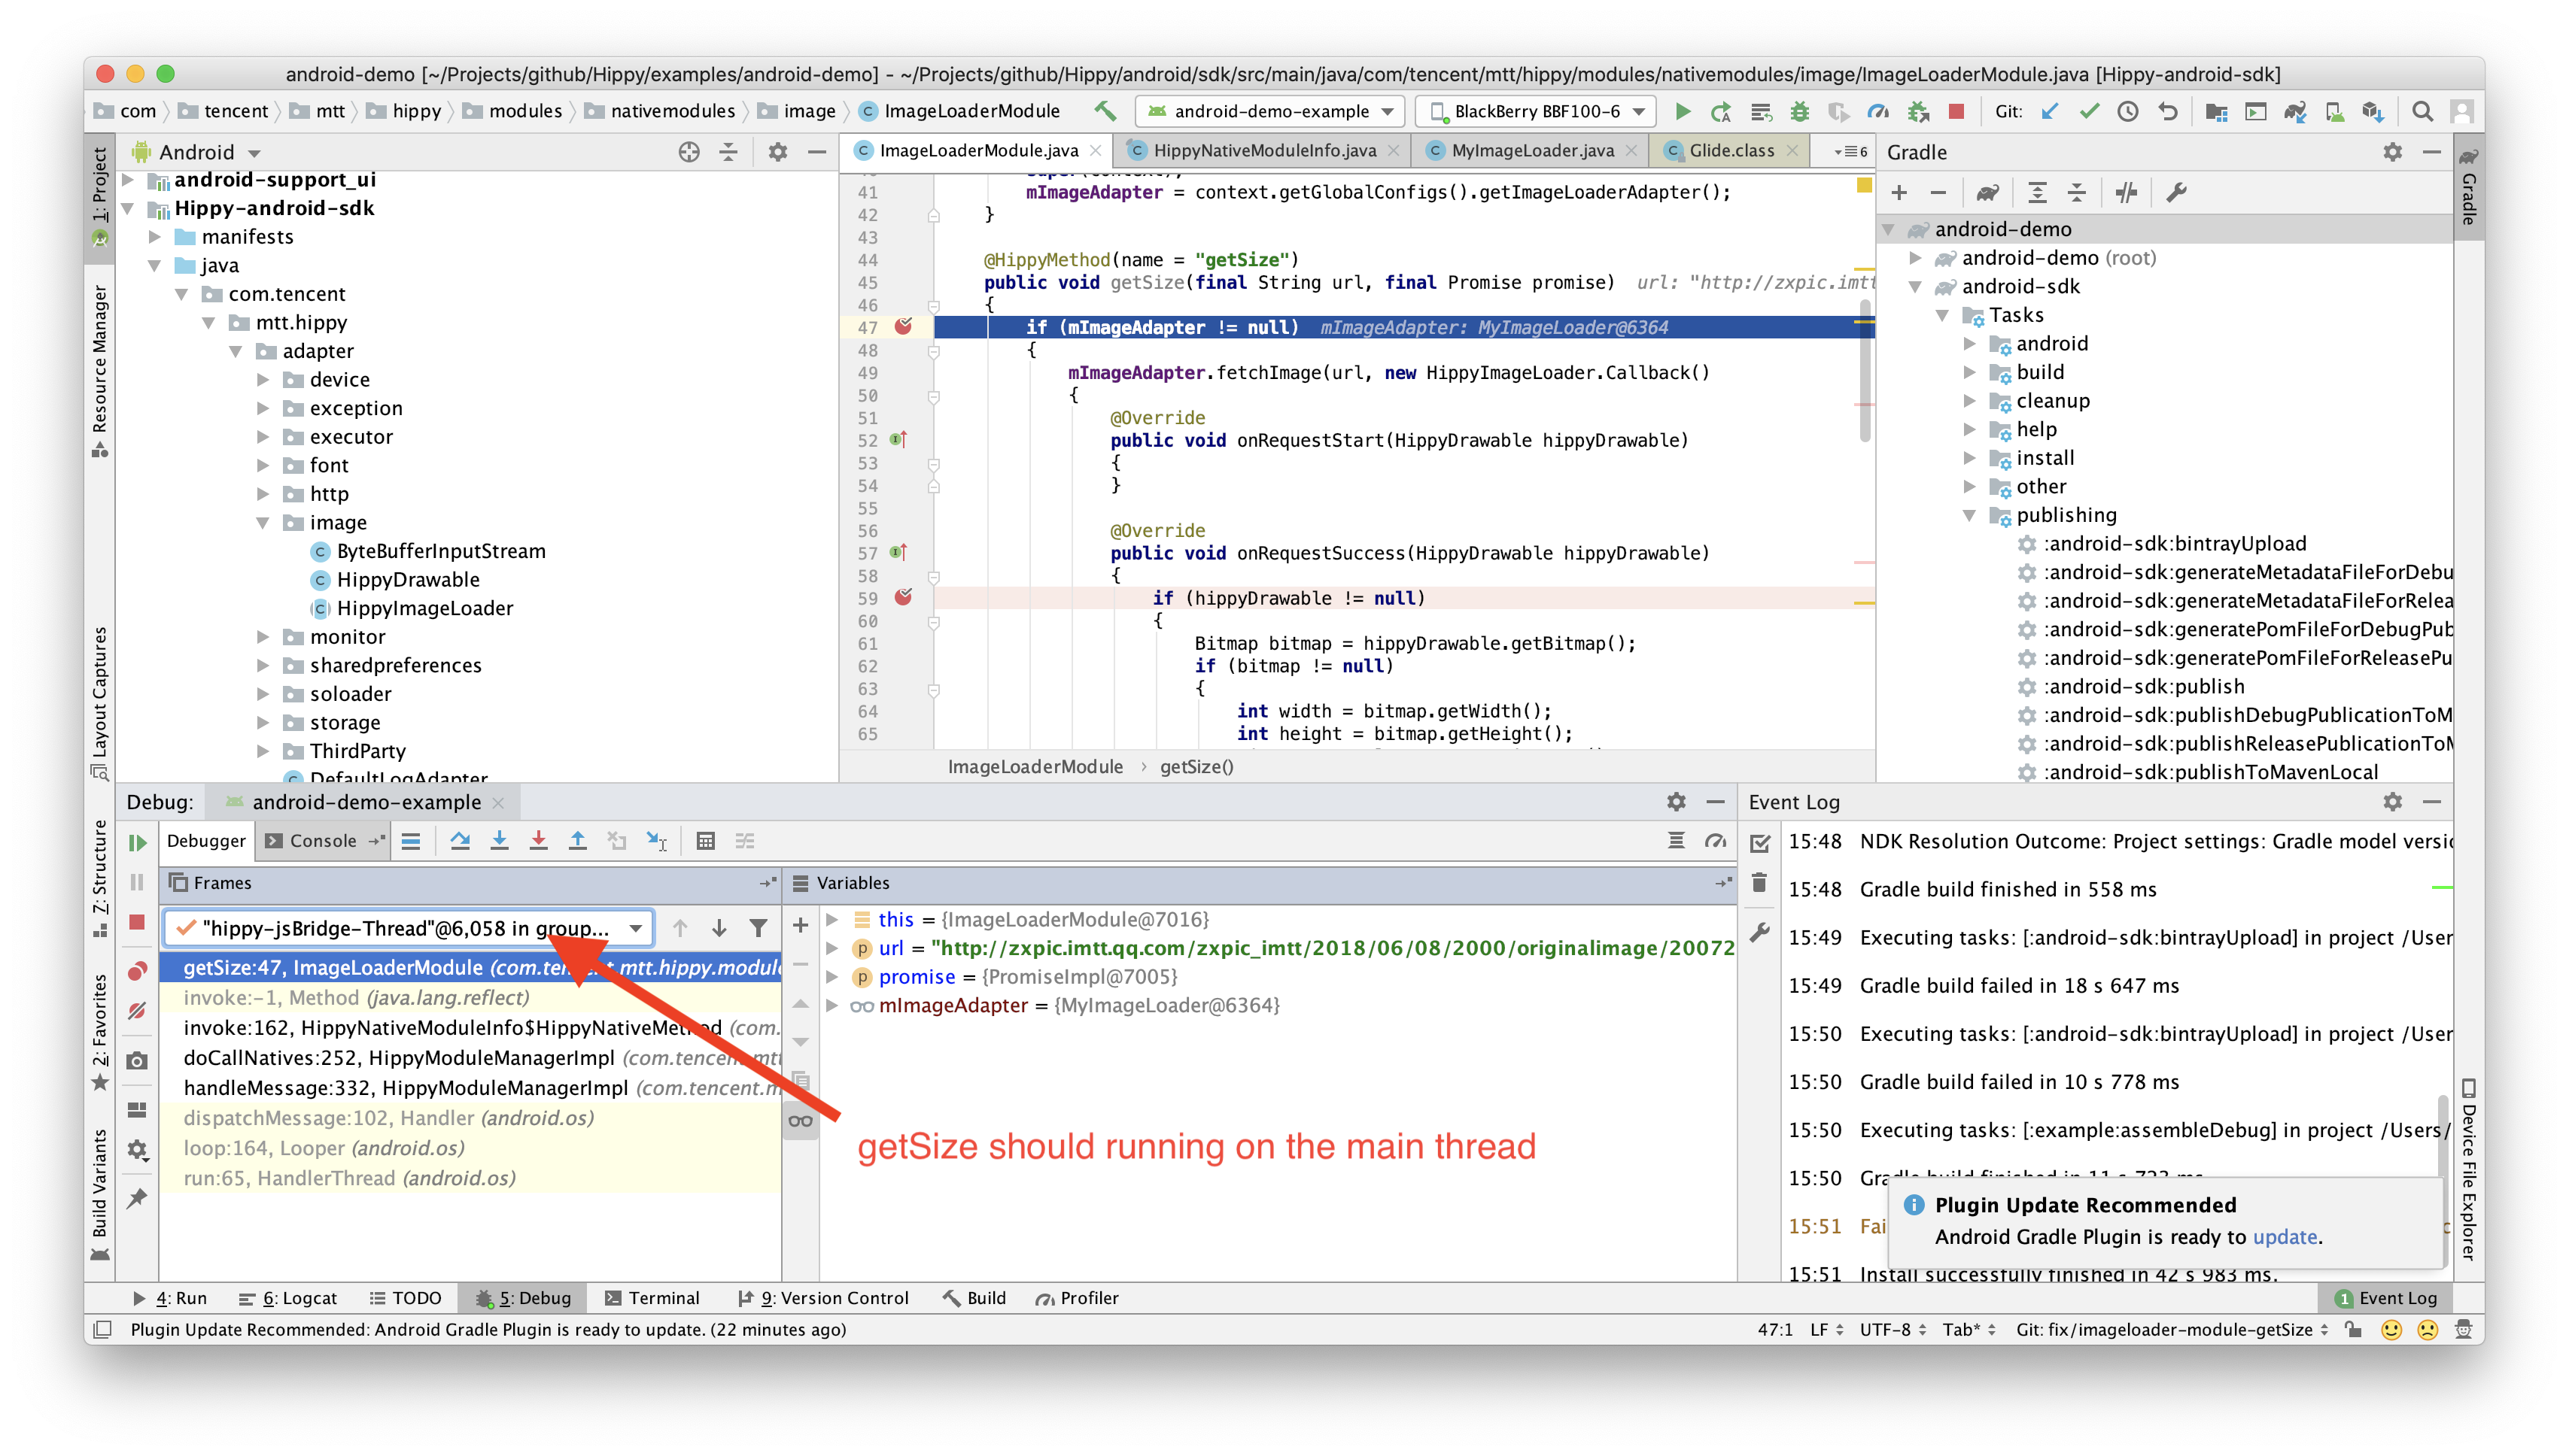
Task: Open Search Everywhere with the magnifier
Action: (2424, 111)
